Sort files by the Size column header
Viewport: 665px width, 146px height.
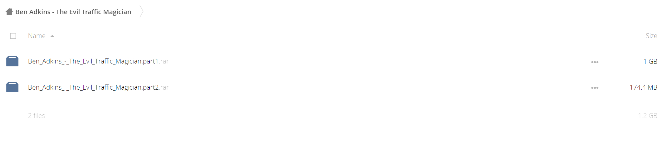point(651,36)
